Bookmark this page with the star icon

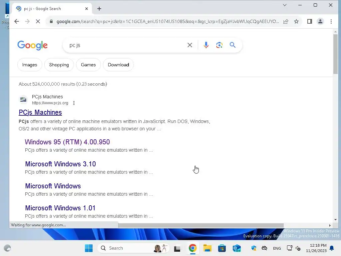tap(296, 21)
